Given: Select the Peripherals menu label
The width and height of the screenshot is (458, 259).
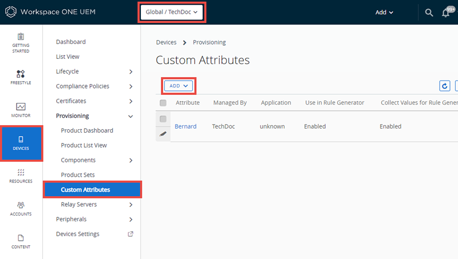Looking at the screenshot, I should (71, 219).
